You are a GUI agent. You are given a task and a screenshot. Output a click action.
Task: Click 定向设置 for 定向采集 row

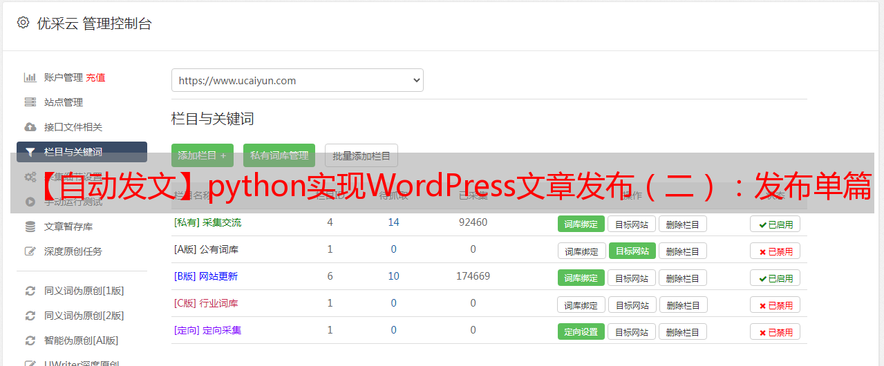[581, 331]
